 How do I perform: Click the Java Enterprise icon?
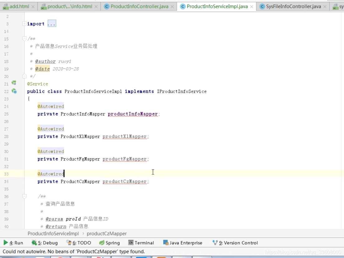pyautogui.click(x=166, y=243)
